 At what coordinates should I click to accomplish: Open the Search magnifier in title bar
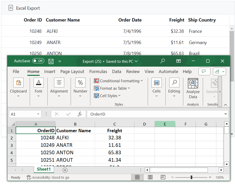[162, 61]
